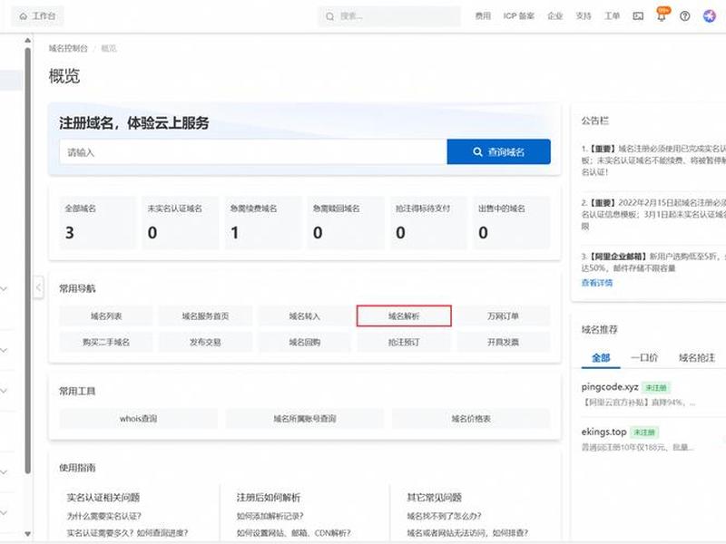Click the sidebar scrollbar down arrow
The width and height of the screenshot is (726, 544).
click(x=28, y=534)
